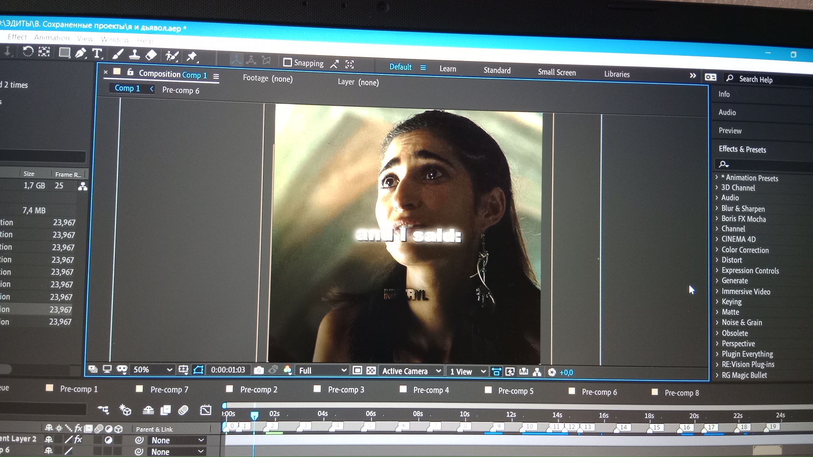
Task: Open the 1 View layout dropdown
Action: (467, 372)
